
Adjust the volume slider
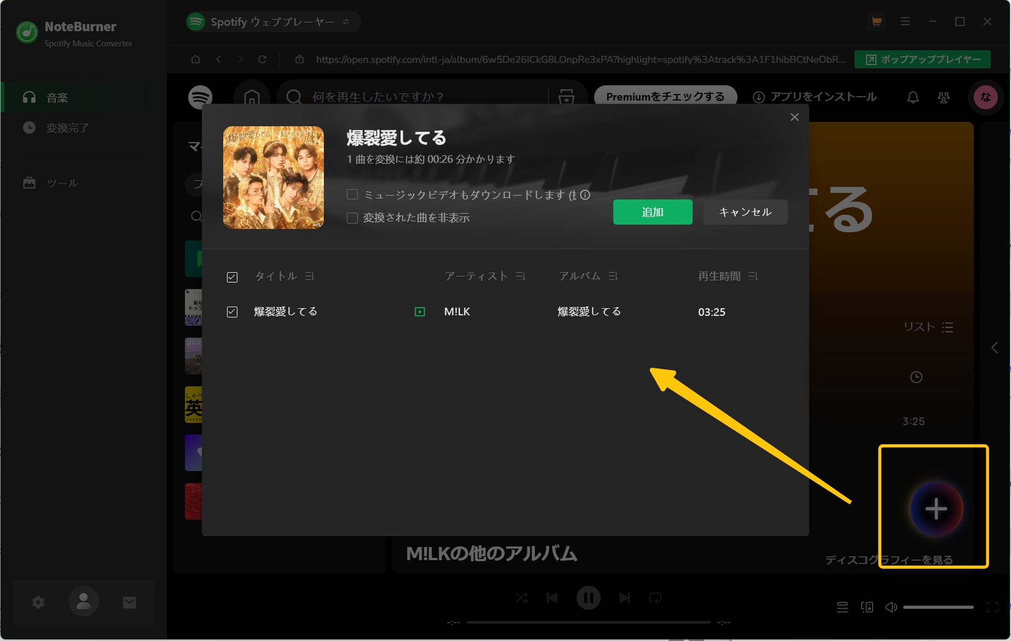click(x=938, y=607)
